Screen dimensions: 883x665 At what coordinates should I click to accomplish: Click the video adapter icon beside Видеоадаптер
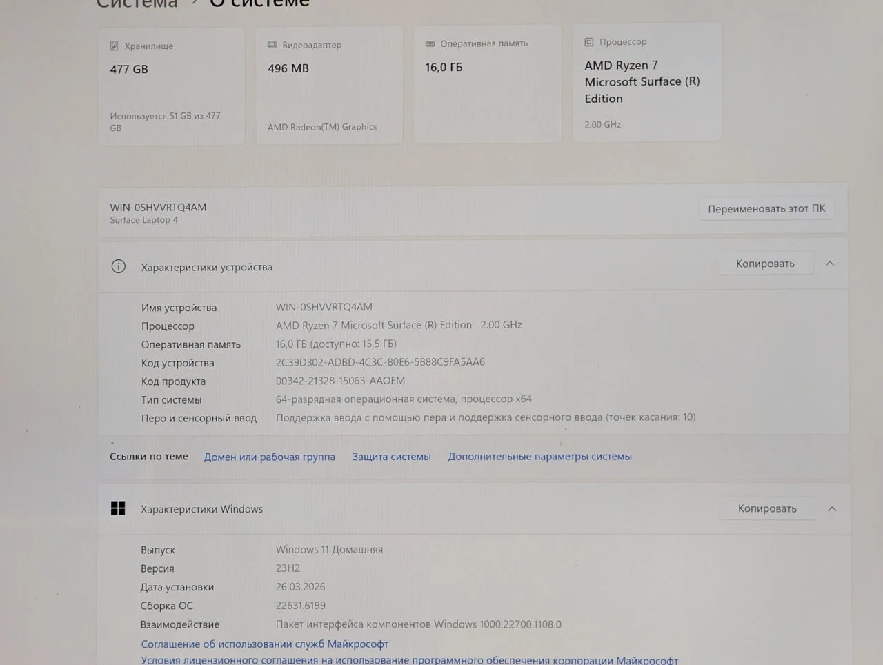tap(272, 45)
